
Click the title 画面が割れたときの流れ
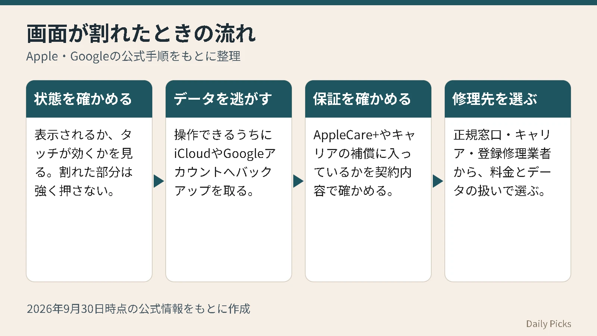pos(141,34)
